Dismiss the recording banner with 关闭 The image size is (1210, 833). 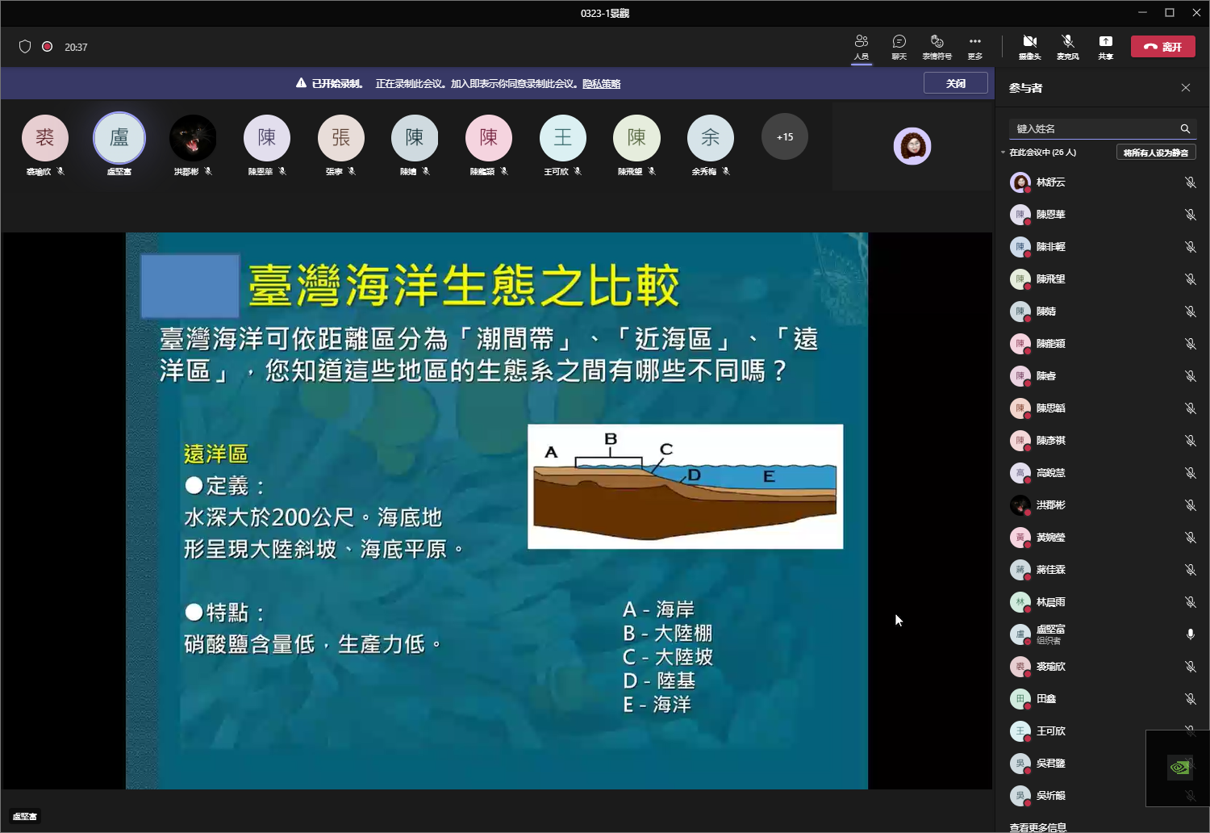click(955, 83)
